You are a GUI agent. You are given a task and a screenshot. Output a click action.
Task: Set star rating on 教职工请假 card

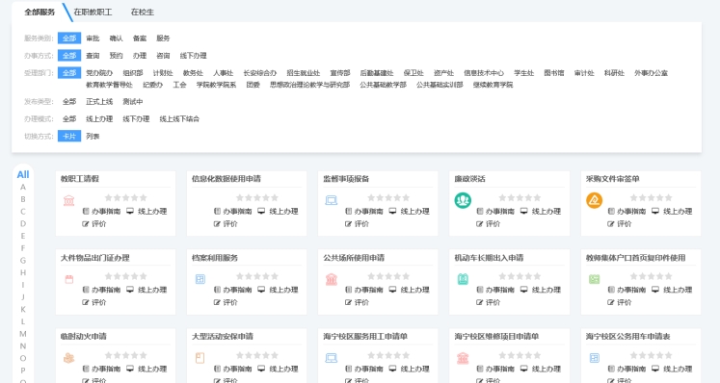coord(126,197)
